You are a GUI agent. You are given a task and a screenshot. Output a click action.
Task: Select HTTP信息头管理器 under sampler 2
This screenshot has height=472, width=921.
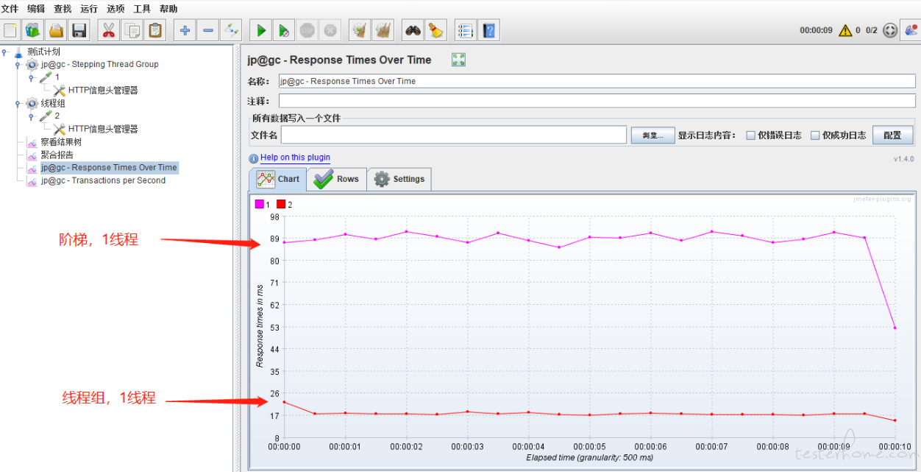tap(103, 130)
